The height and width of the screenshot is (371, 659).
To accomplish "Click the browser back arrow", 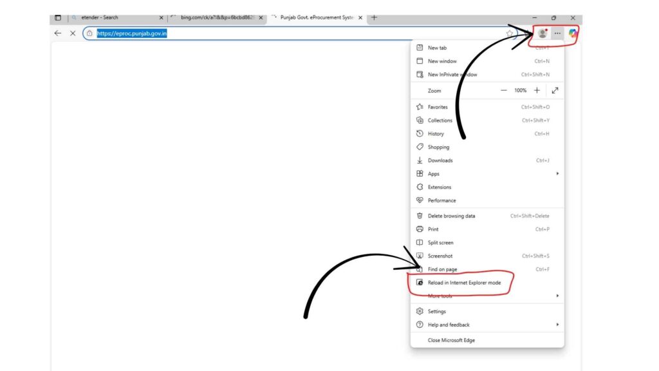I will [57, 33].
